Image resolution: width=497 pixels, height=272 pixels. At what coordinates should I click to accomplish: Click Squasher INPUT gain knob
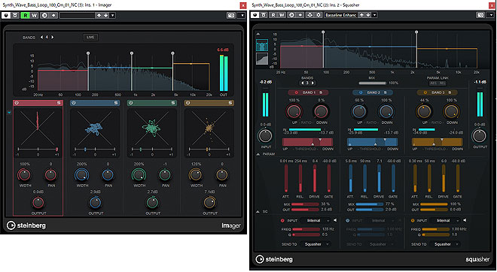pos(265,136)
